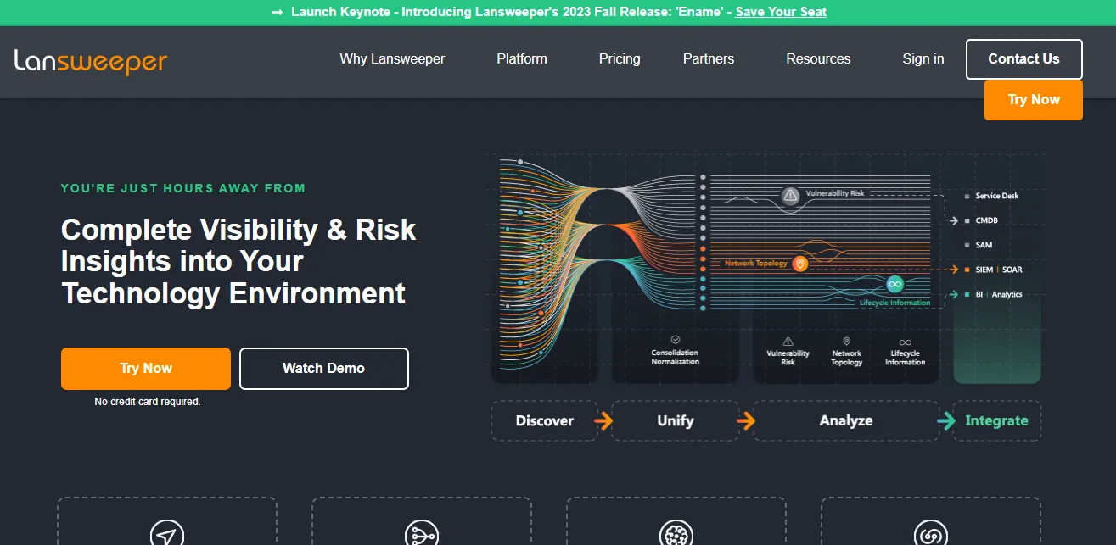Screen dimensions: 1116x545
Task: Go to the Pricing page
Action: click(x=620, y=58)
